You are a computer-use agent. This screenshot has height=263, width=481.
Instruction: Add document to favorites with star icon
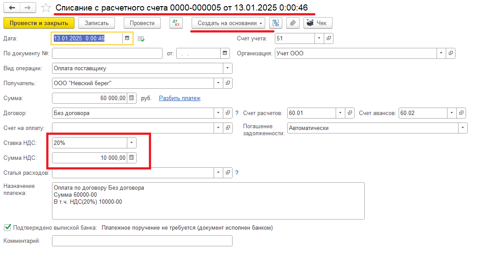pos(45,8)
